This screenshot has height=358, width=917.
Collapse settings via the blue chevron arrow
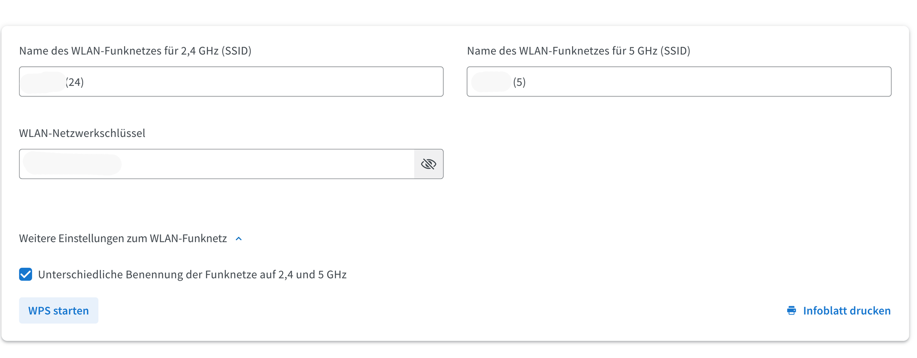point(239,239)
